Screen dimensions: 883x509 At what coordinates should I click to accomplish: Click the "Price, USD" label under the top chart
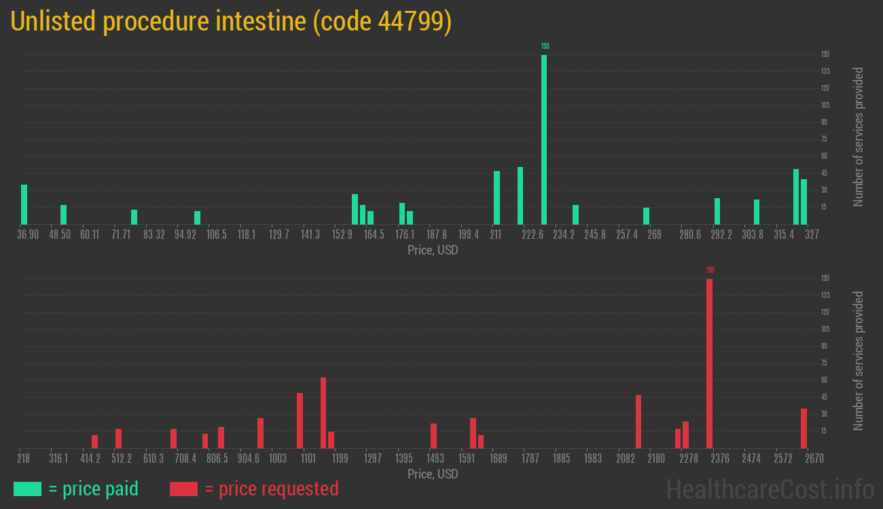pyautogui.click(x=433, y=250)
